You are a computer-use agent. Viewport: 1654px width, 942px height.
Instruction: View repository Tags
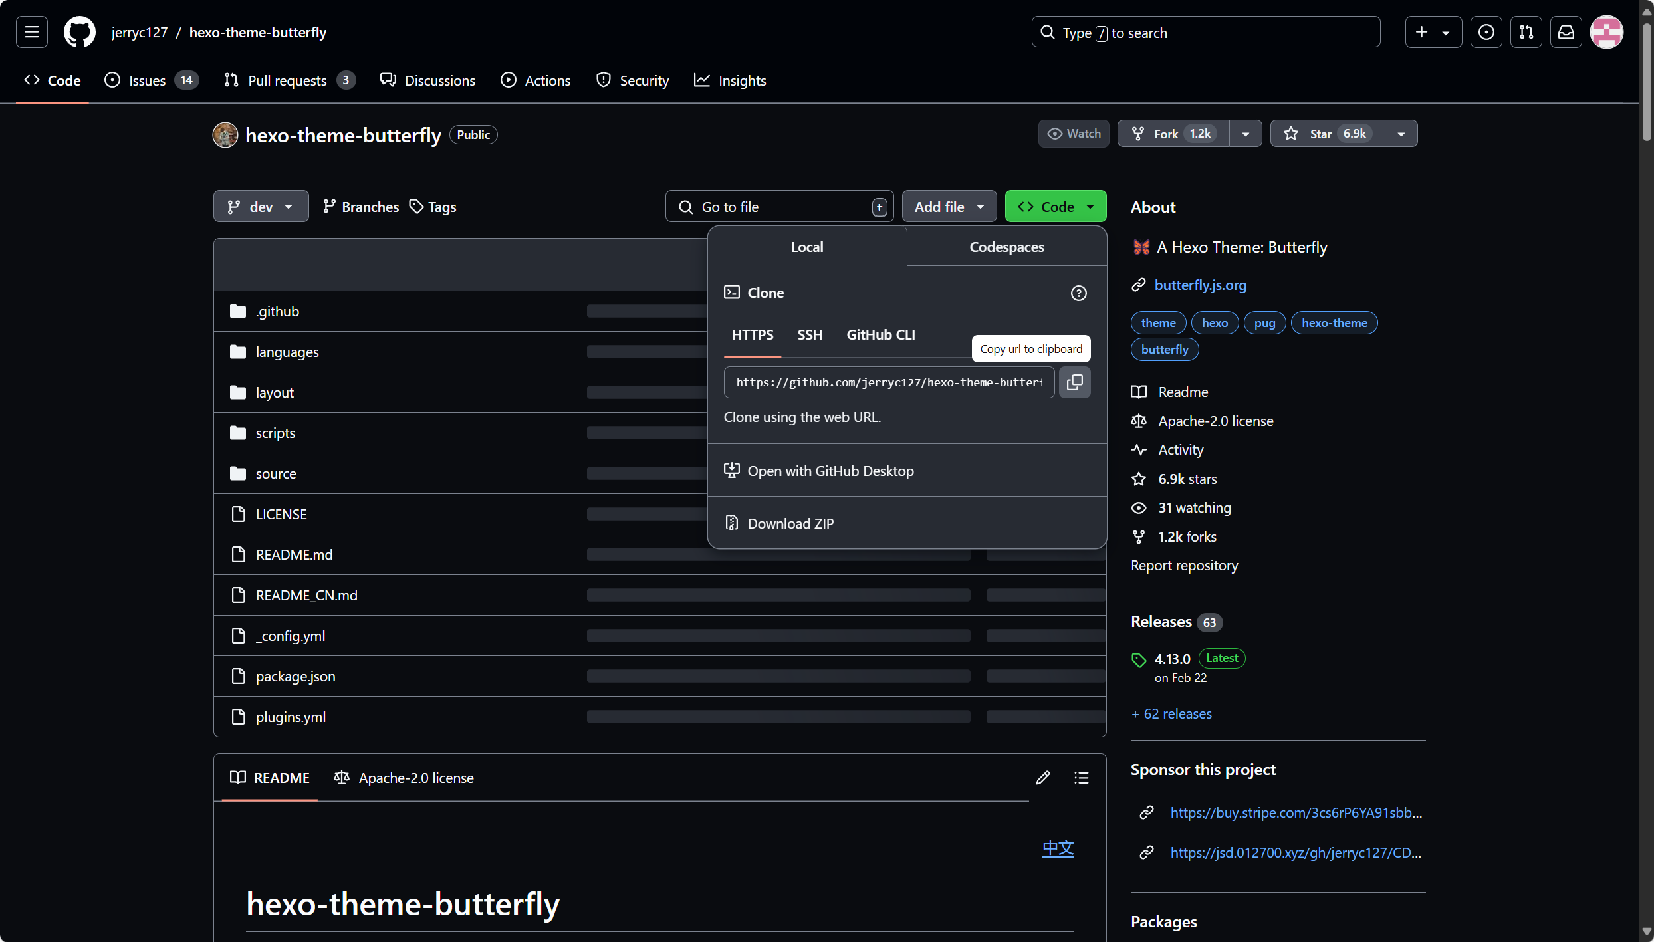[x=433, y=207]
